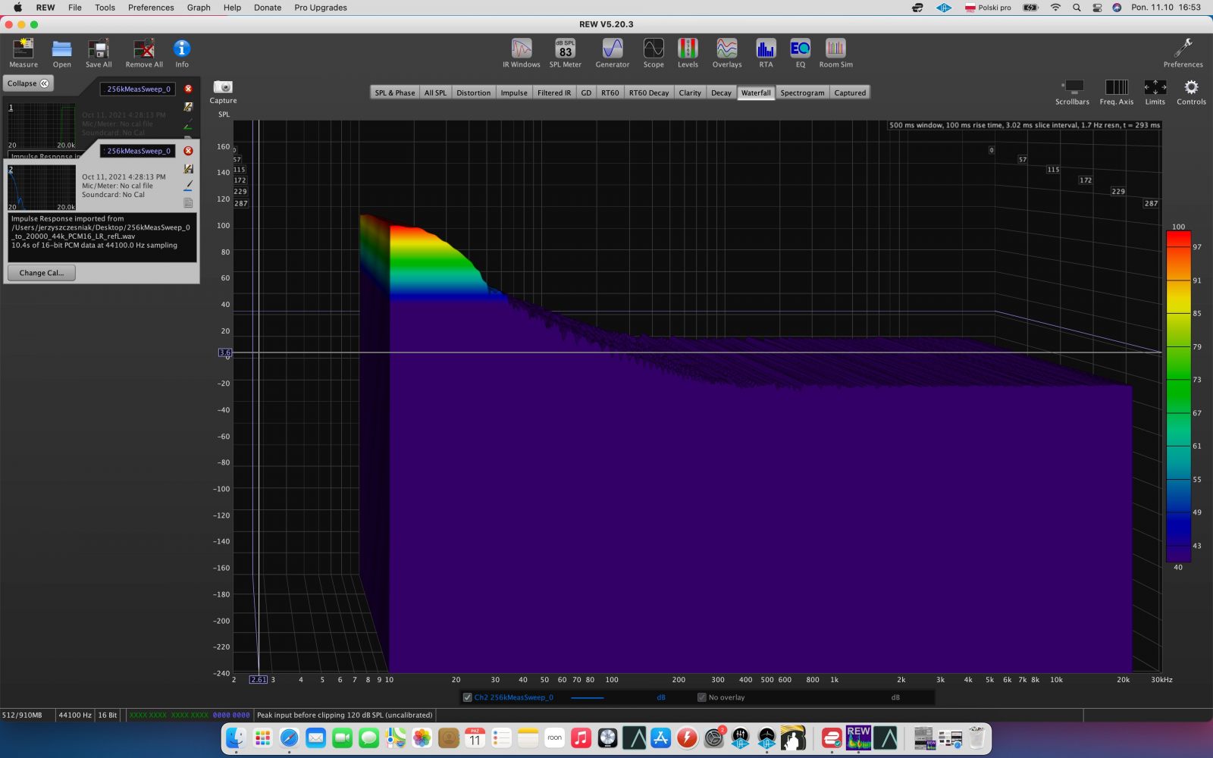Switch to the Spectrogram tab
The image size is (1213, 758).
pyautogui.click(x=802, y=92)
